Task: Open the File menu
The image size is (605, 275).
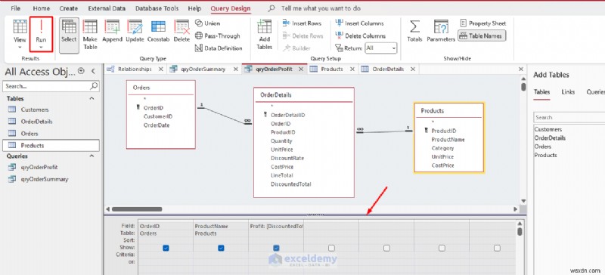Action: click(x=15, y=8)
